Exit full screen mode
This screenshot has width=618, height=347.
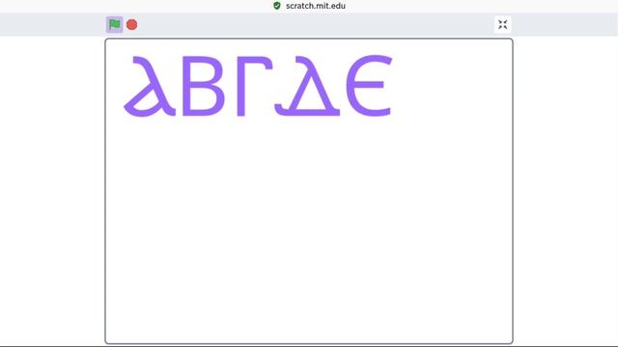[502, 24]
